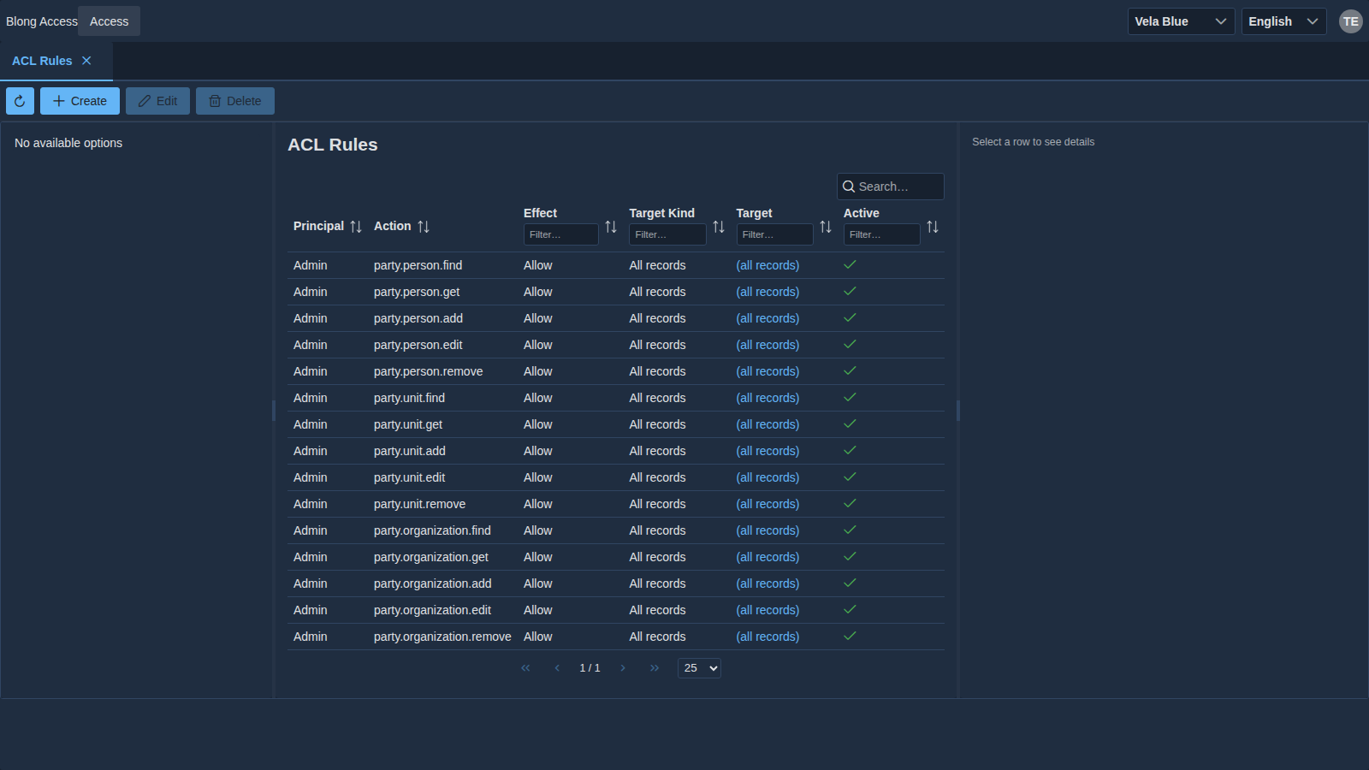
Task: Sort by Target Kind column arrows
Action: 719,227
